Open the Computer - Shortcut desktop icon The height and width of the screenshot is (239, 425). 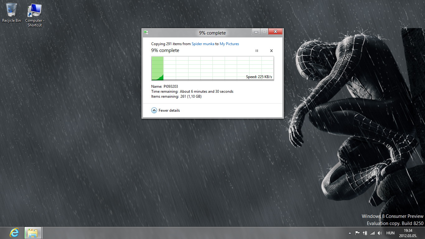coord(35,15)
